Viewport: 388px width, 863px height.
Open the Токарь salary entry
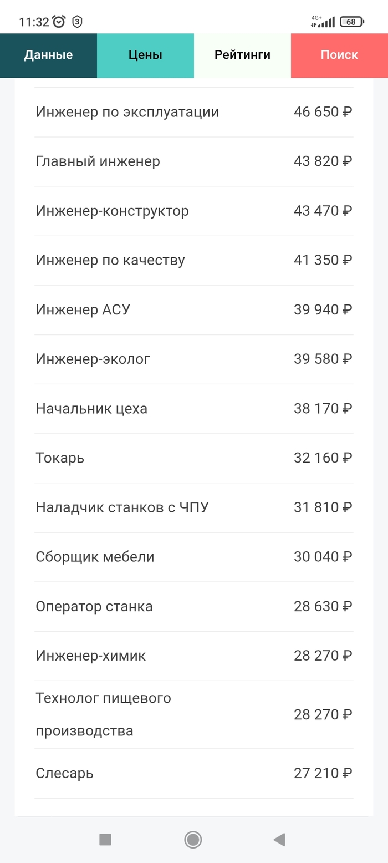[194, 458]
